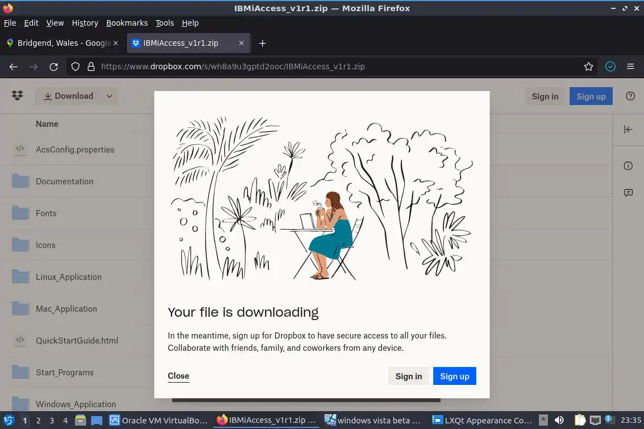Image resolution: width=644 pixels, height=429 pixels.
Task: Click the show desktop icon in taskbar
Action: (x=97, y=421)
